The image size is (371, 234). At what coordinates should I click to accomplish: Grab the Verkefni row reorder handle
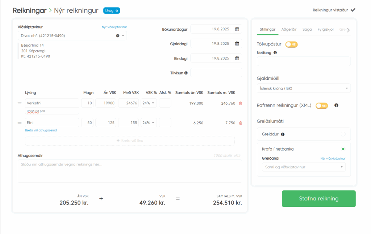click(x=20, y=103)
